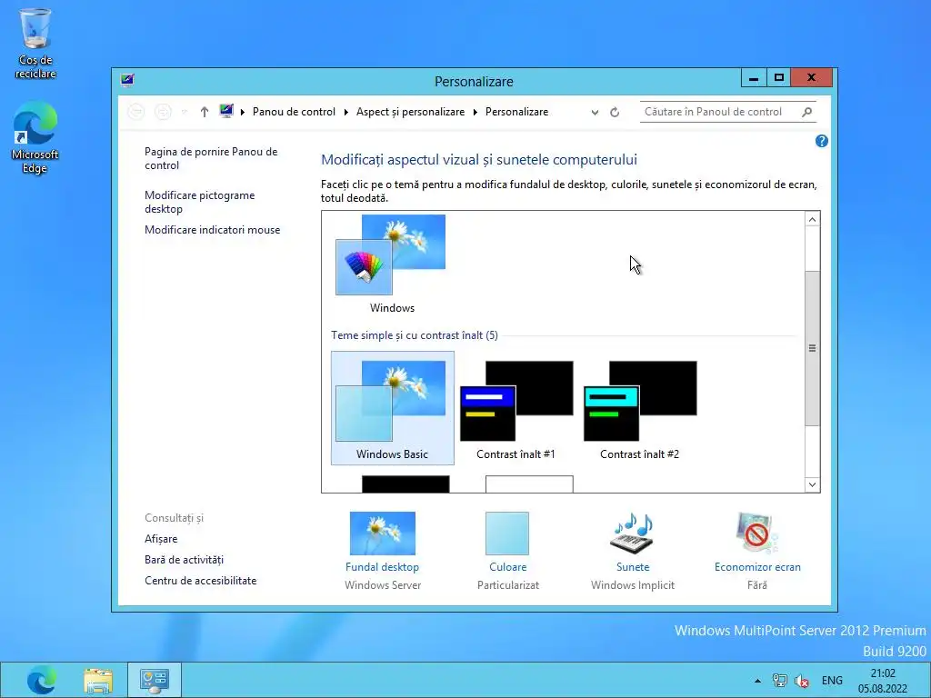This screenshot has height=698, width=931.
Task: Click the Economizor ecran text link
Action: point(757,567)
